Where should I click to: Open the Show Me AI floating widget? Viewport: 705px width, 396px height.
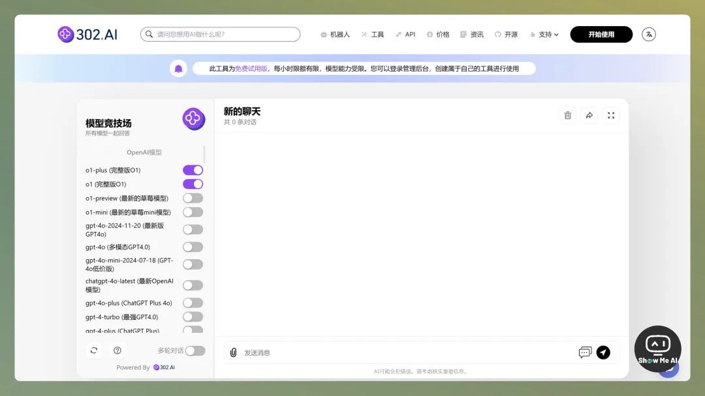point(657,349)
